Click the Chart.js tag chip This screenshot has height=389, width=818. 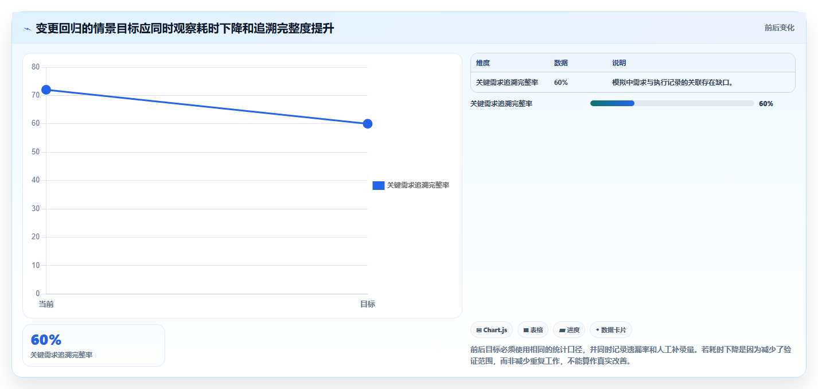[x=492, y=330]
